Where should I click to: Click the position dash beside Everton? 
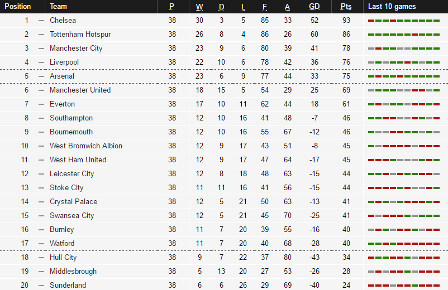pyautogui.click(x=41, y=104)
